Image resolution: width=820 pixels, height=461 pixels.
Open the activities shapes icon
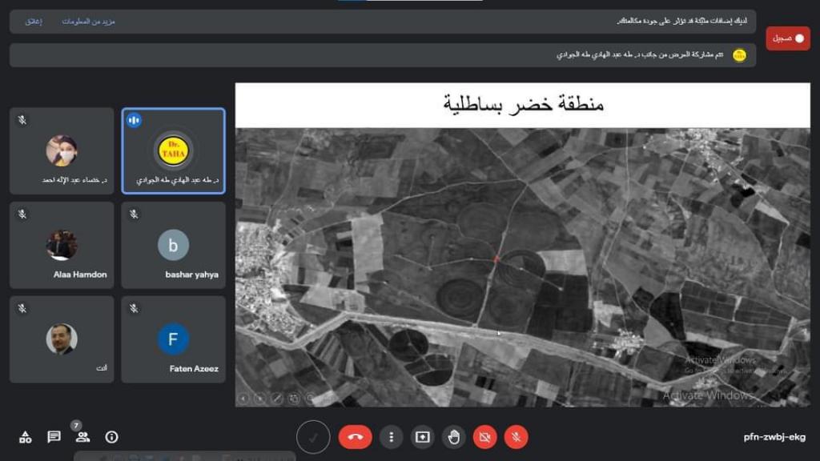(26, 437)
